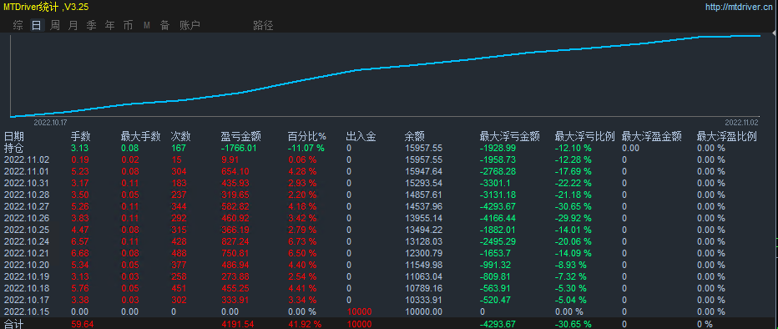
Task: Click the deposit value 10000 for 2022.10.15
Action: click(359, 311)
